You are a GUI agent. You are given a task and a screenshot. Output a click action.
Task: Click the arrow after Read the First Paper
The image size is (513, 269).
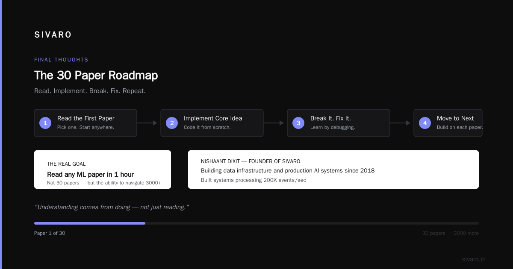147,123
